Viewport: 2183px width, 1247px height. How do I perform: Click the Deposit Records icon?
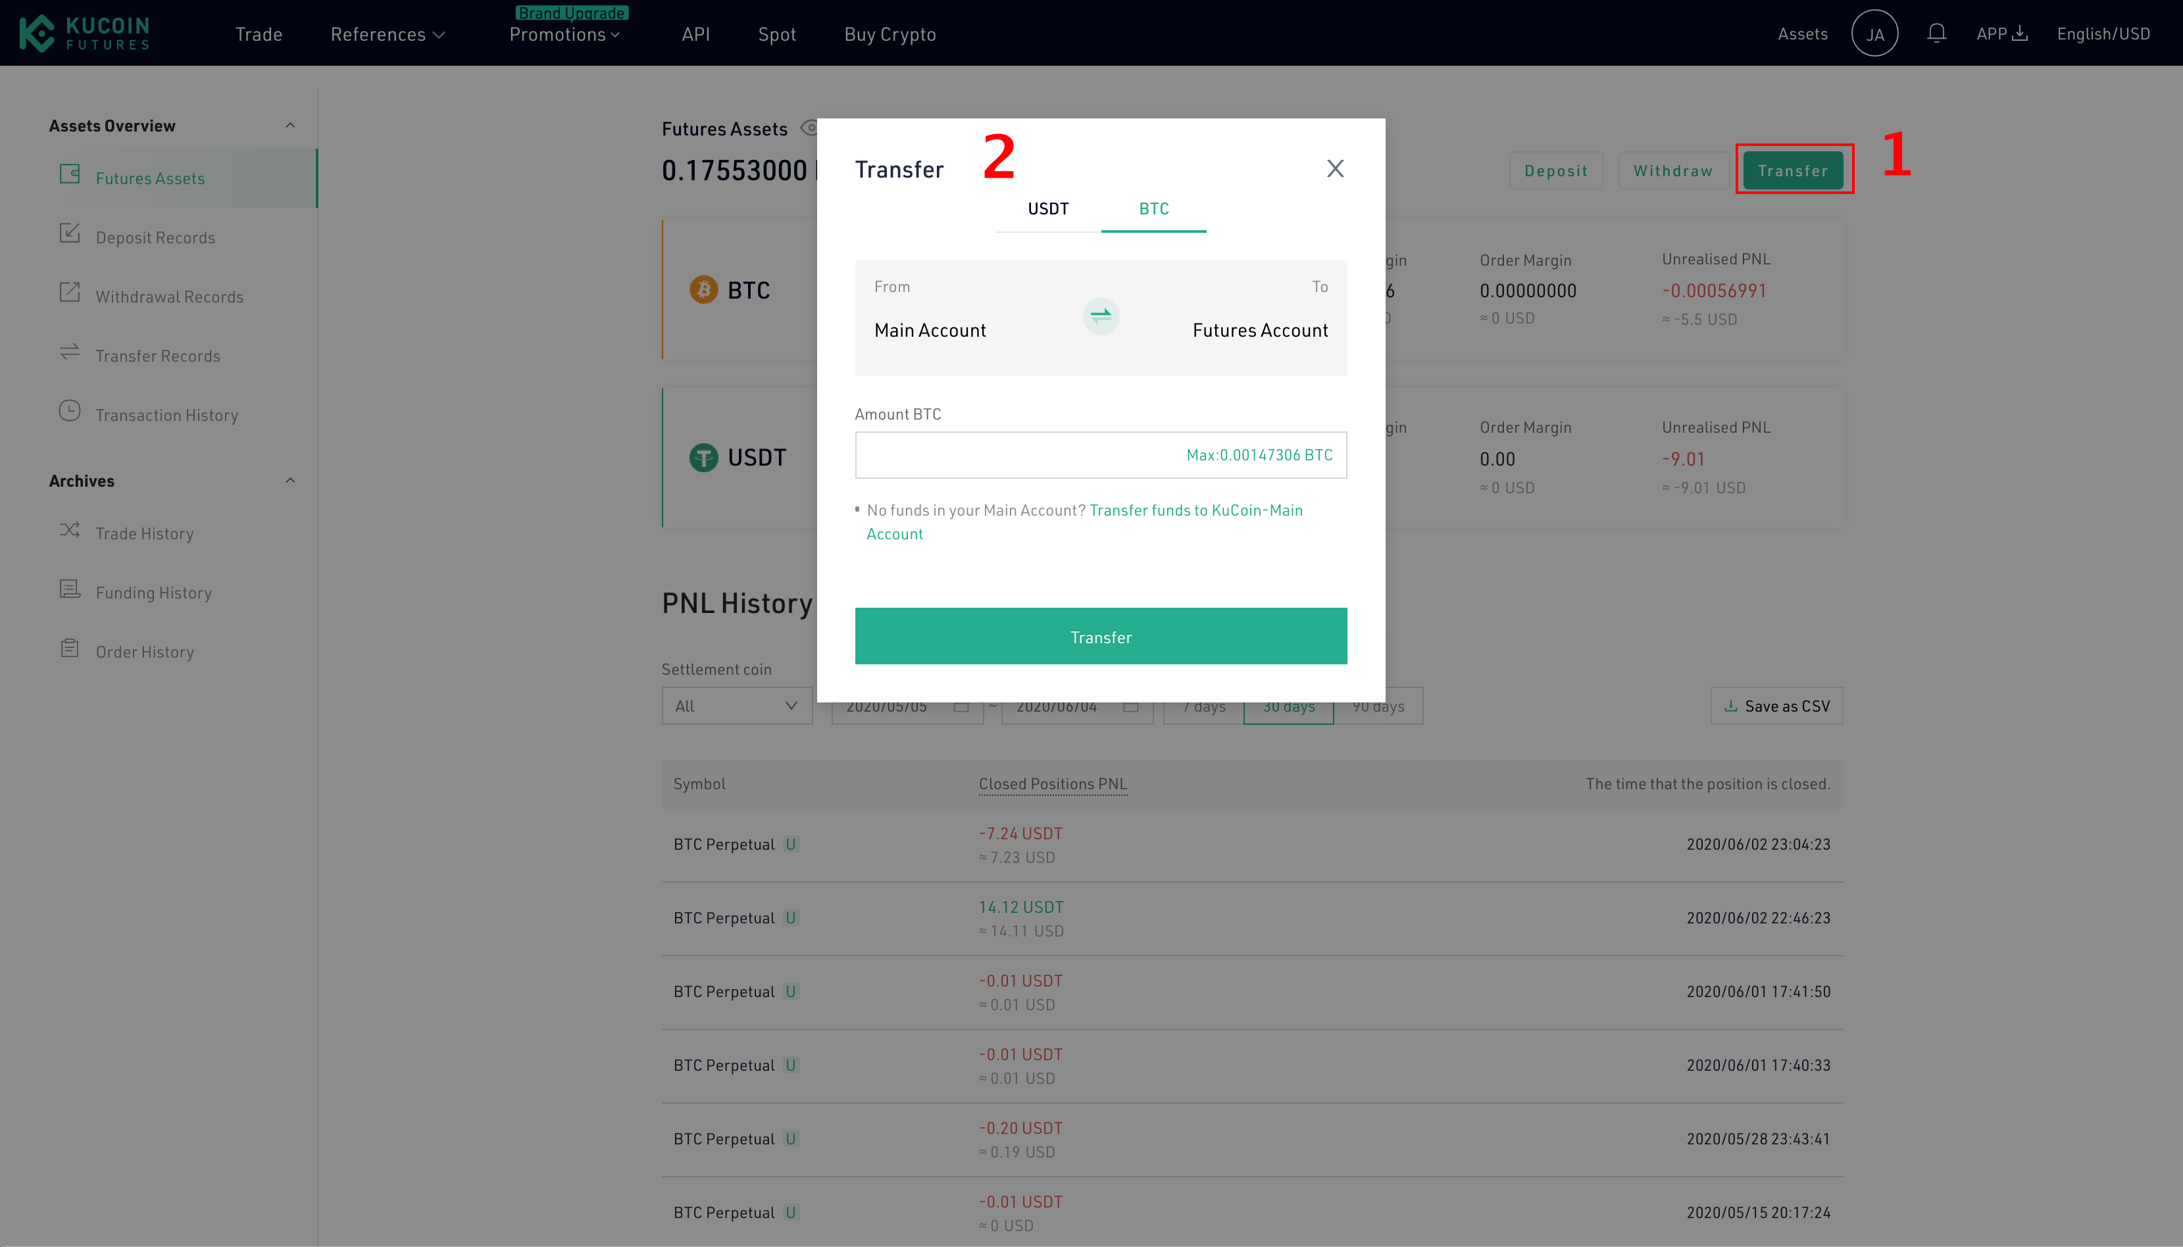tap(70, 234)
